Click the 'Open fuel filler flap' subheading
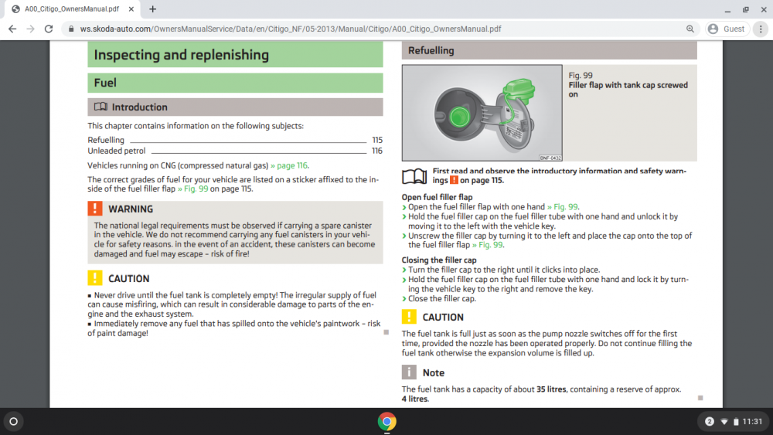 coord(438,197)
